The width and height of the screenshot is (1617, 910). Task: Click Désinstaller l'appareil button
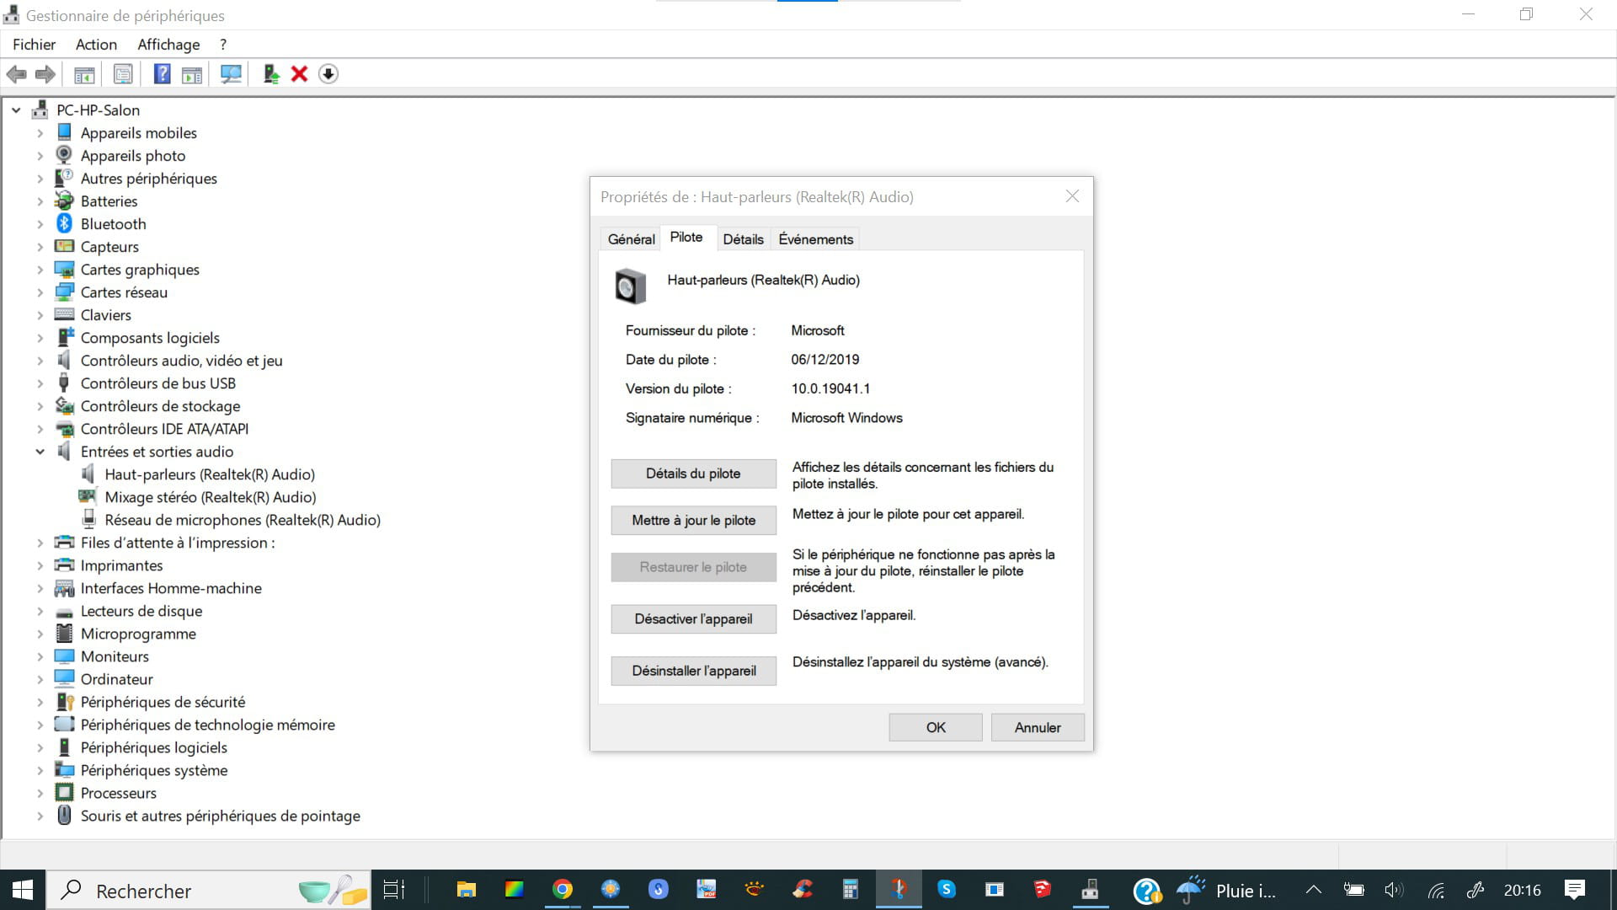click(693, 672)
